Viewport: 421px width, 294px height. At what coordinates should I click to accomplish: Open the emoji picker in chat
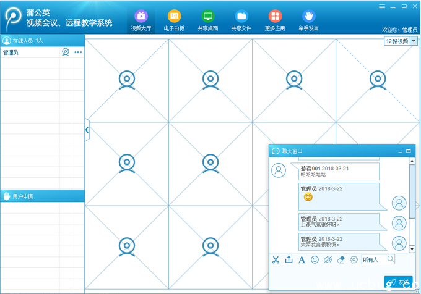(315, 259)
